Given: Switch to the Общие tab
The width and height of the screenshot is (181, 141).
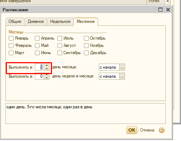Looking at the screenshot, I should [15, 21].
